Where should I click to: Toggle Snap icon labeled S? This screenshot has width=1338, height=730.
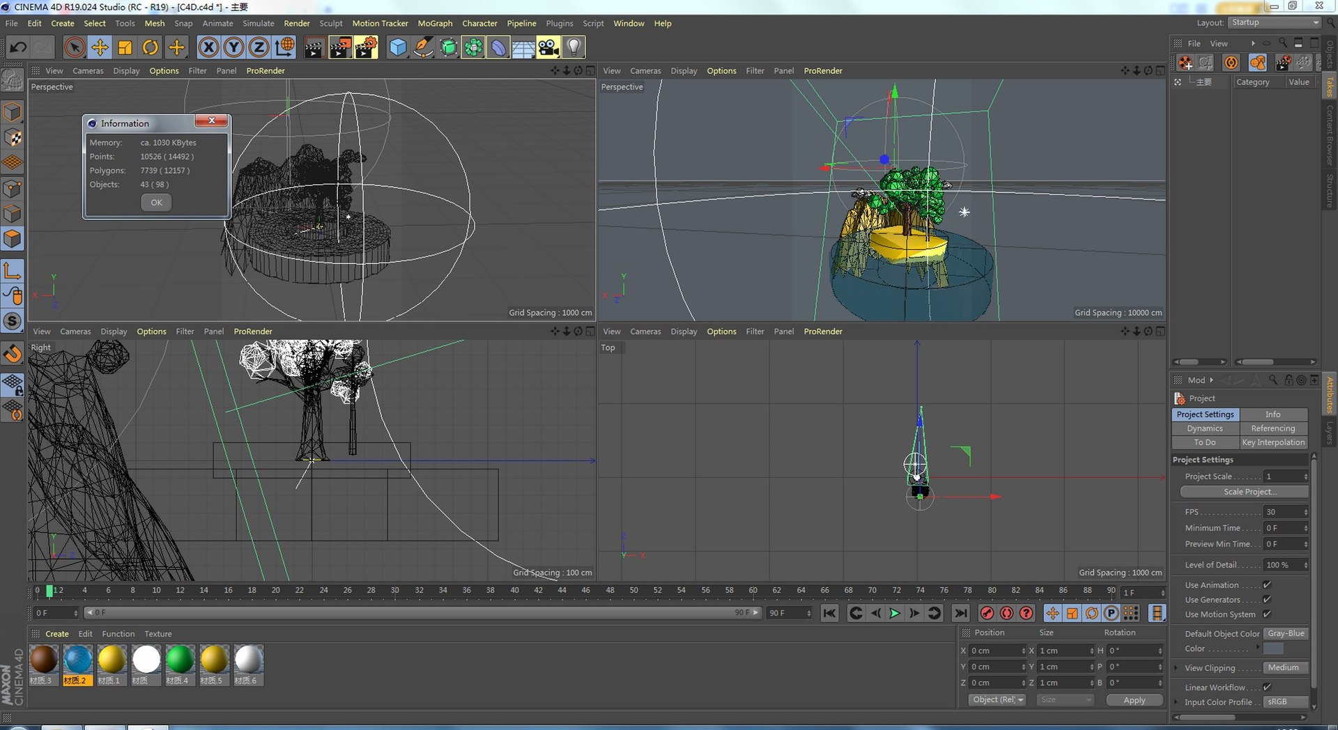[x=13, y=322]
